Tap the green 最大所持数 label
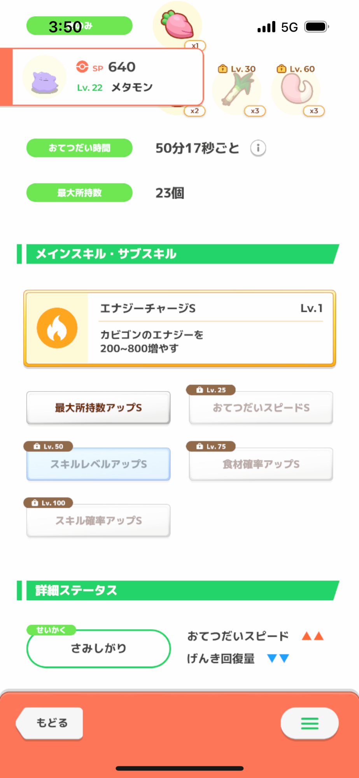Image resolution: width=359 pixels, height=778 pixels. pyautogui.click(x=79, y=193)
